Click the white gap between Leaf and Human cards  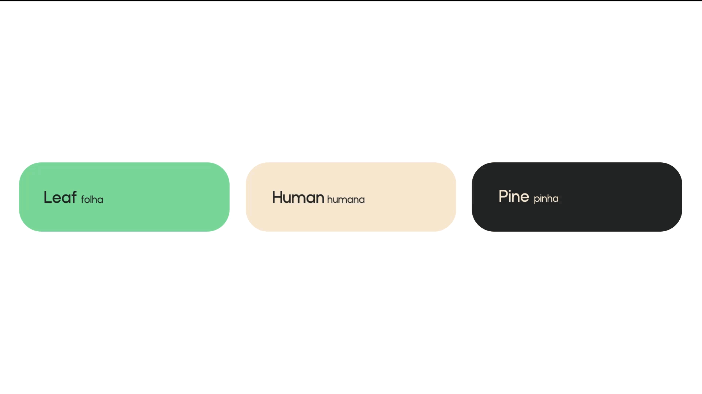pos(238,197)
